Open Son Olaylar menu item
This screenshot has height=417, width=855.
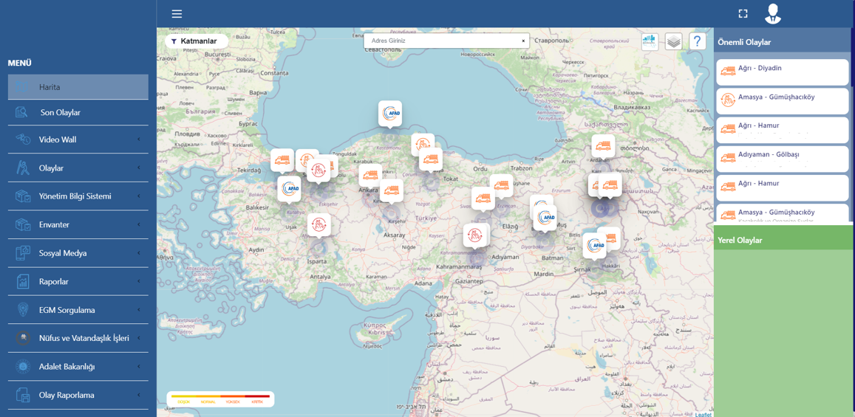(x=78, y=113)
